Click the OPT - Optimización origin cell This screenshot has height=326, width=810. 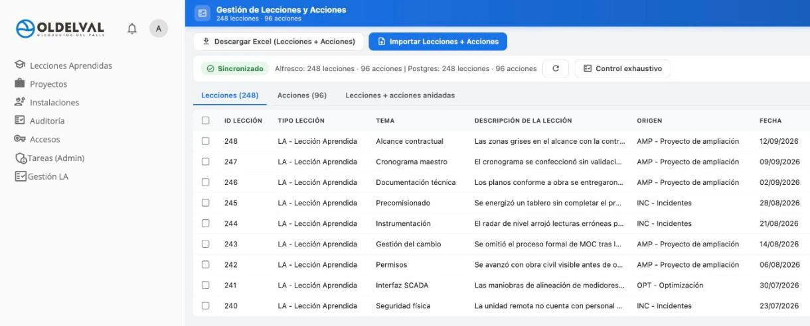(x=670, y=285)
